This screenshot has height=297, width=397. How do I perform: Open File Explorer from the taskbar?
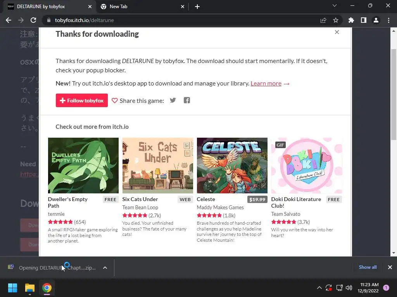[29, 288]
